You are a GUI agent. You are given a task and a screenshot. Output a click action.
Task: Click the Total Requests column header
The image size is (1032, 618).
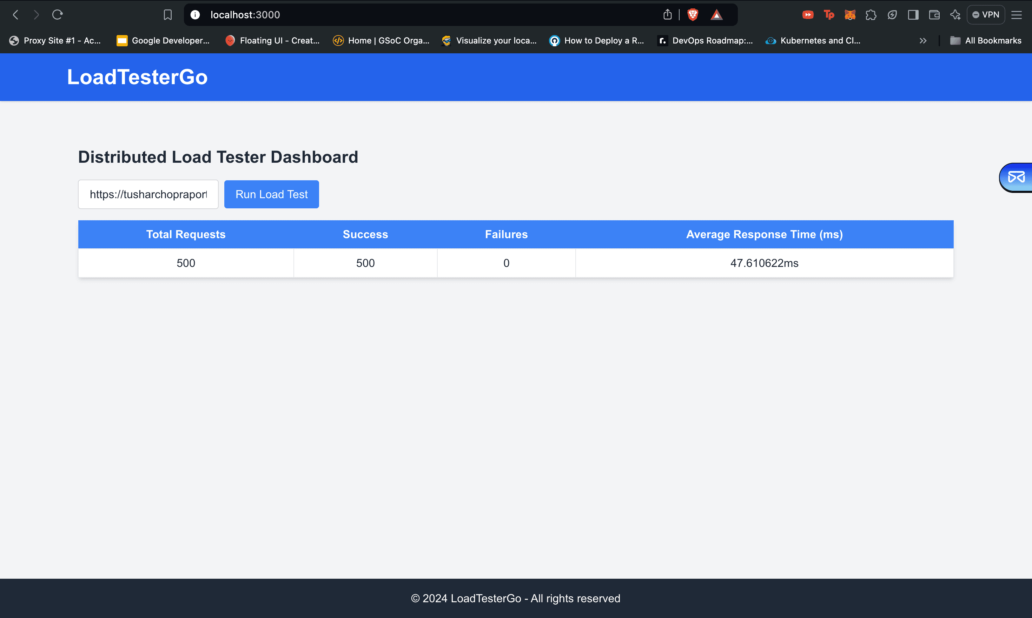(186, 234)
